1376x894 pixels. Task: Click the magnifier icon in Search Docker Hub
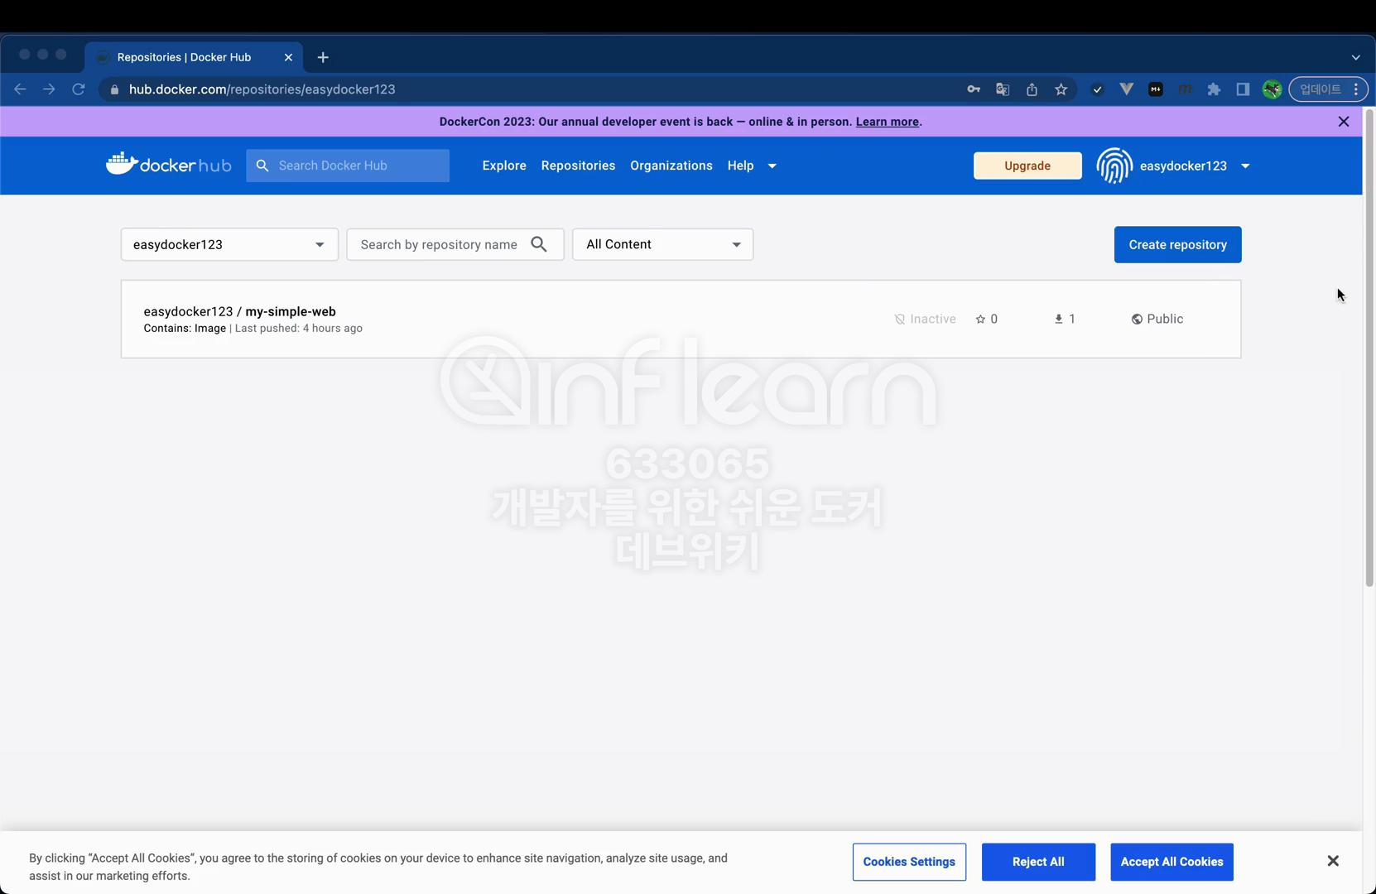262,166
